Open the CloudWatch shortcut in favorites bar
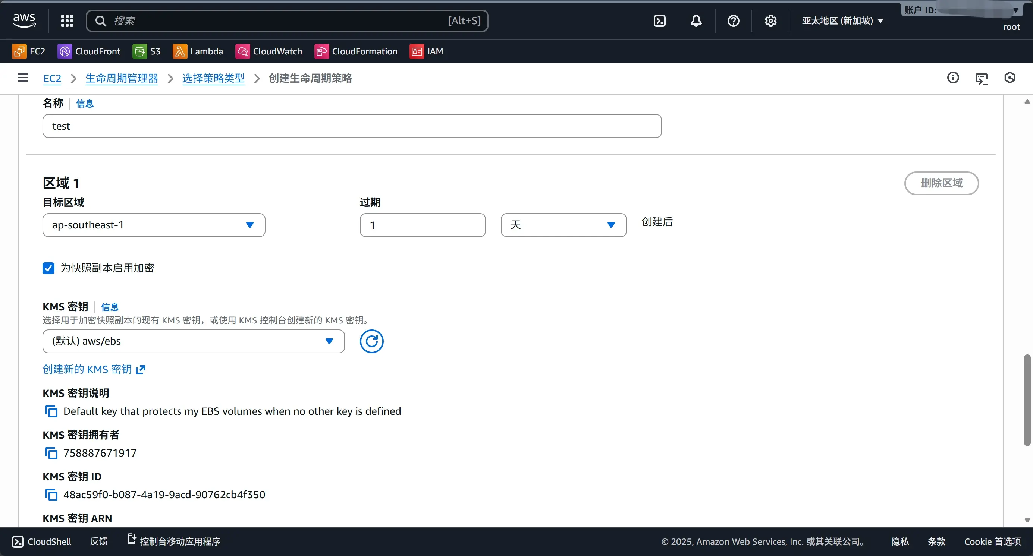The image size is (1033, 556). click(x=269, y=51)
